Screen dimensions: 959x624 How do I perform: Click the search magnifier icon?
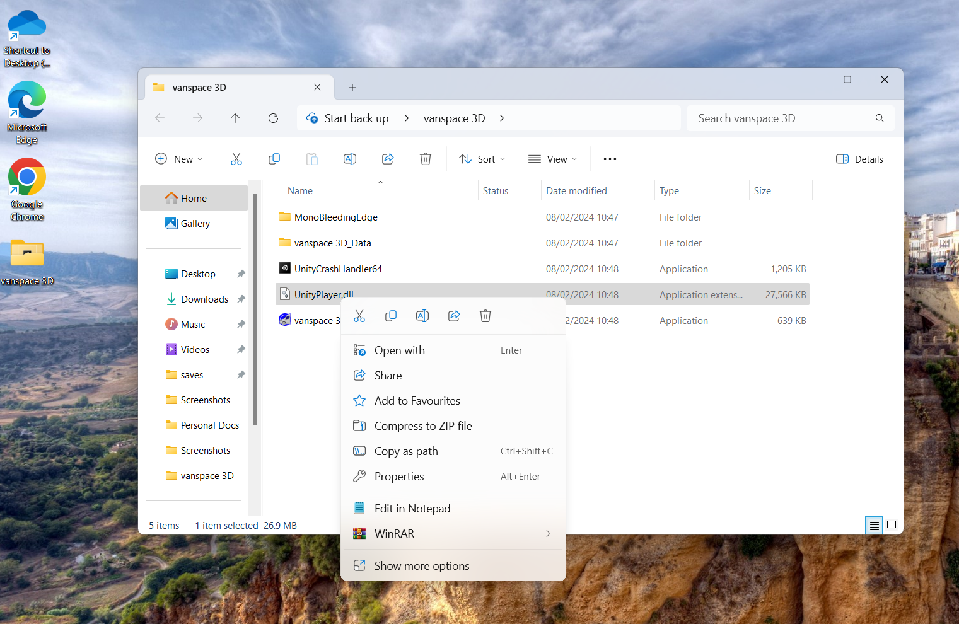pyautogui.click(x=880, y=118)
